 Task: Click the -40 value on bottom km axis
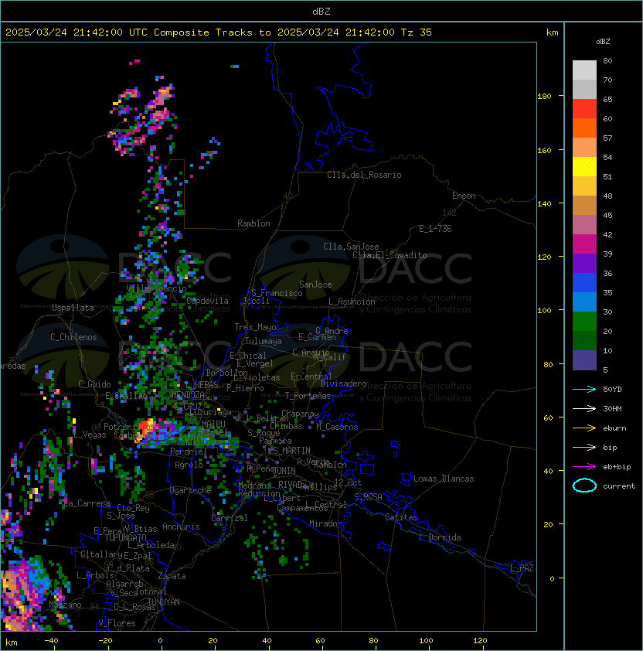point(51,641)
